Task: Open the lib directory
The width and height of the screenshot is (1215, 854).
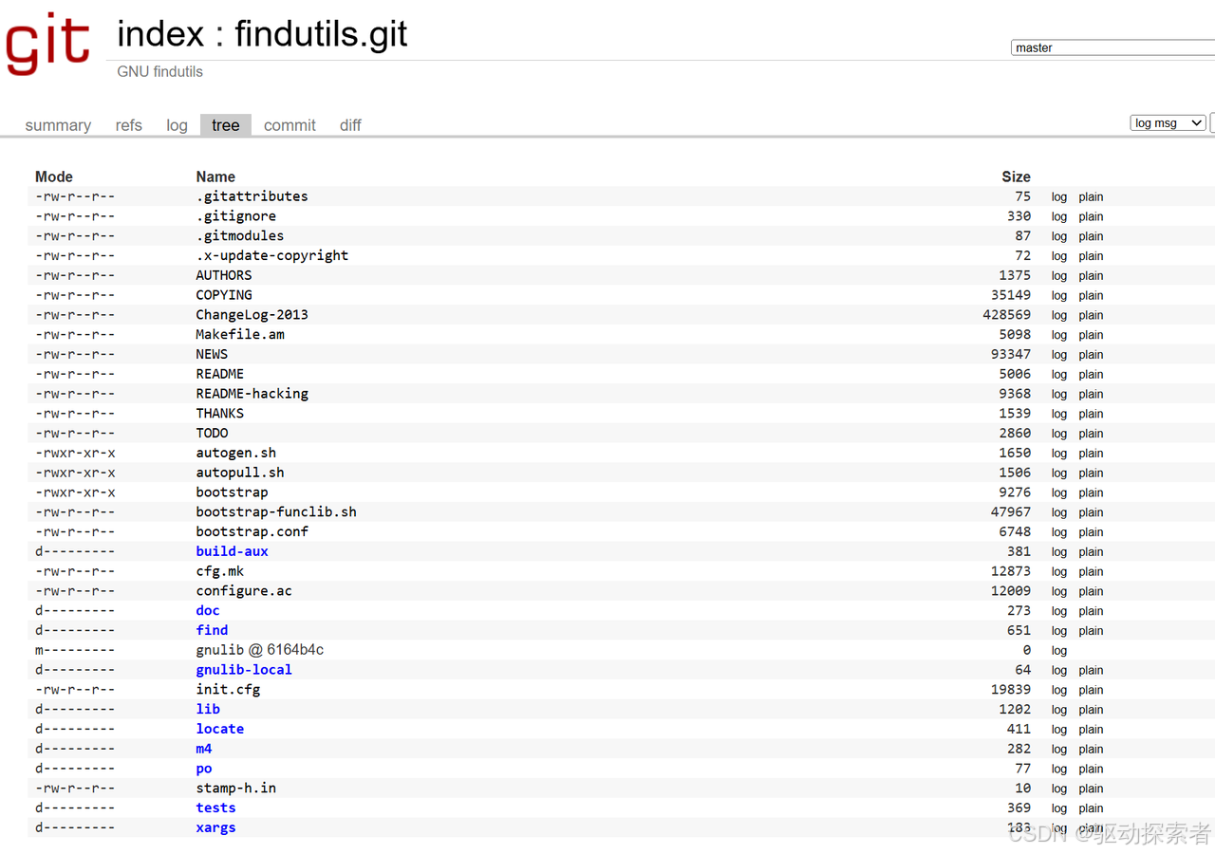Action: 208,709
